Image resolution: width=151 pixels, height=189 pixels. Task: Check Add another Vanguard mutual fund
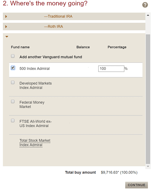coord(13,56)
